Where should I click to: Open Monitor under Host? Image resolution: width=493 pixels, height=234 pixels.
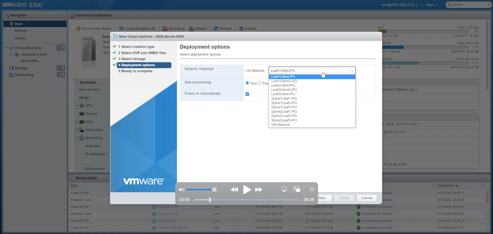(x=21, y=38)
